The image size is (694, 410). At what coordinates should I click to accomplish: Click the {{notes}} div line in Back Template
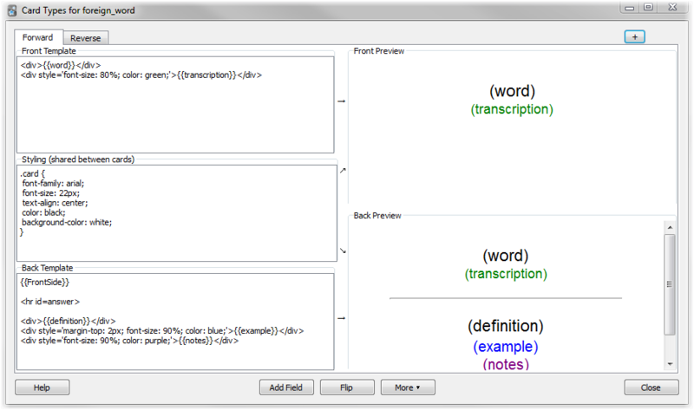click(129, 341)
